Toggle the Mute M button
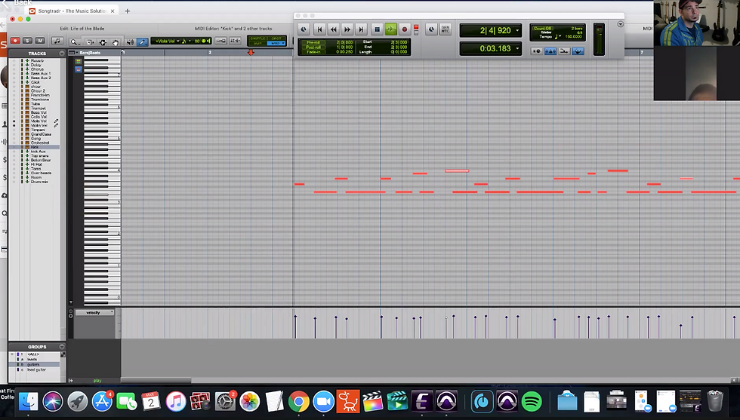This screenshot has height=420, width=740. [40, 41]
